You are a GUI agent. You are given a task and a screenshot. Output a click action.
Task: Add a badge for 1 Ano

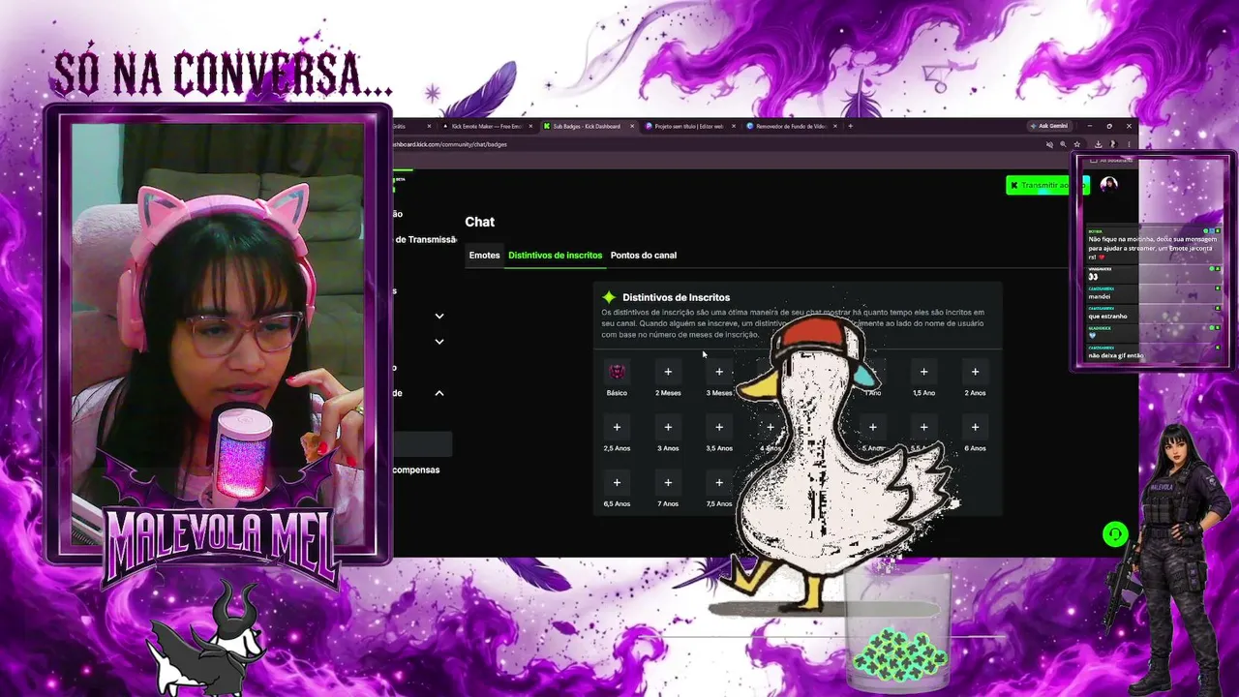tap(872, 372)
